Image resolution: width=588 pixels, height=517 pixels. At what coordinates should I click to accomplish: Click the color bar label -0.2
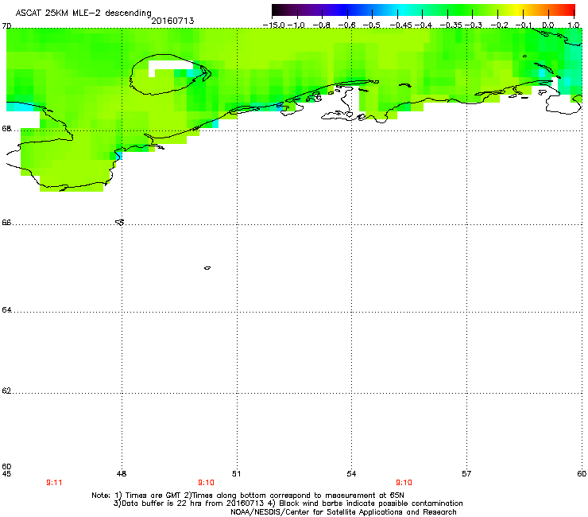499,25
